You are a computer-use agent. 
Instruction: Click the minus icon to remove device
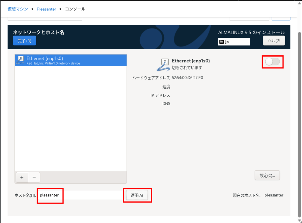pyautogui.click(x=34, y=177)
